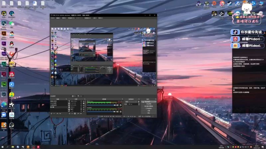Open source properties via the Sources gear icon
Image resolution: width=266 pixels, height=149 pixels.
[75, 114]
